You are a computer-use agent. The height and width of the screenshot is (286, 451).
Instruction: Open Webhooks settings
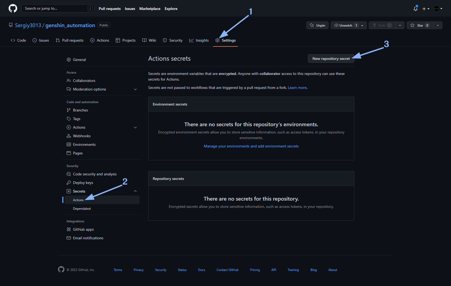pyautogui.click(x=102, y=136)
